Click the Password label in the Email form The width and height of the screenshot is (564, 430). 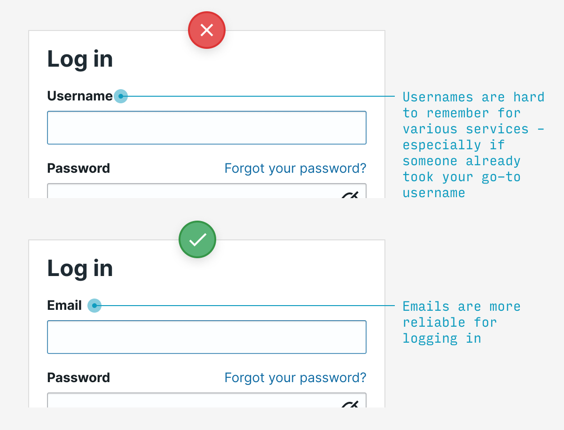coord(78,378)
